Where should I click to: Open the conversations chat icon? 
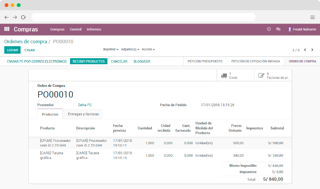pos(278,29)
